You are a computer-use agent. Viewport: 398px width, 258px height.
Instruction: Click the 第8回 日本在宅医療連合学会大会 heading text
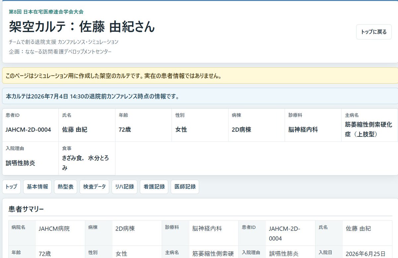(x=46, y=12)
